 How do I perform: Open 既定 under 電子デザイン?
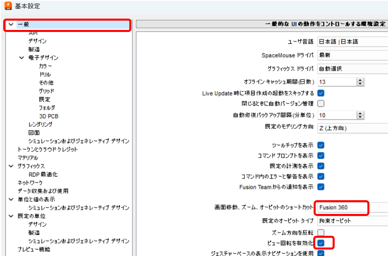pos(44,99)
